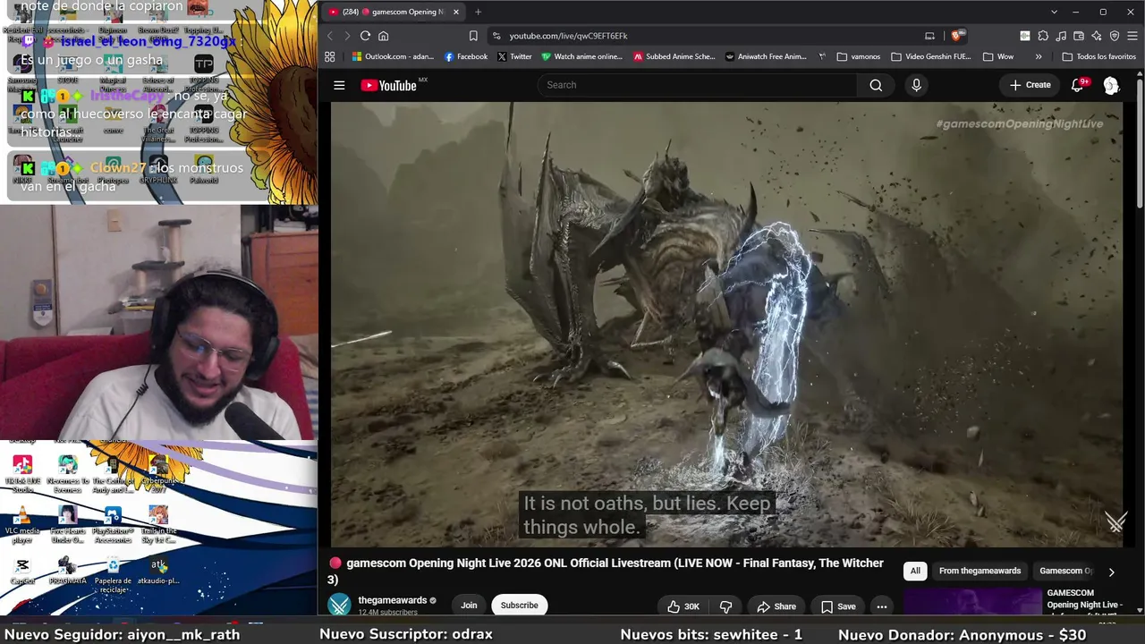This screenshot has width=1145, height=644.
Task: Save the video to a playlist
Action: pyautogui.click(x=838, y=606)
